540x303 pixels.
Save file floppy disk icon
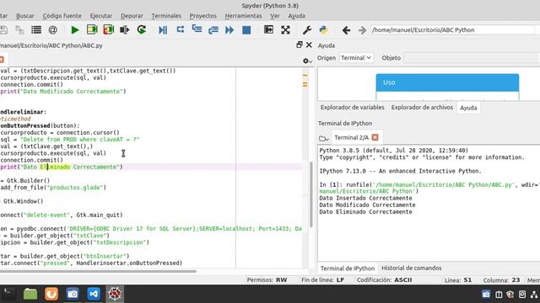point(3,30)
